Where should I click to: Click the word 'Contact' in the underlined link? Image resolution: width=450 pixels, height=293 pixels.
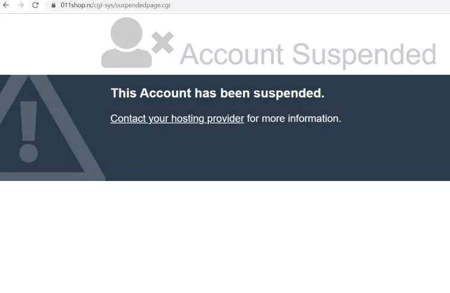coord(128,119)
